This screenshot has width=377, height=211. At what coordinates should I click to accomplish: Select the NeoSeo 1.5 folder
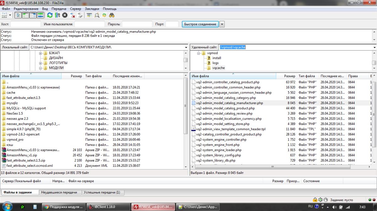[x=14, y=113]
